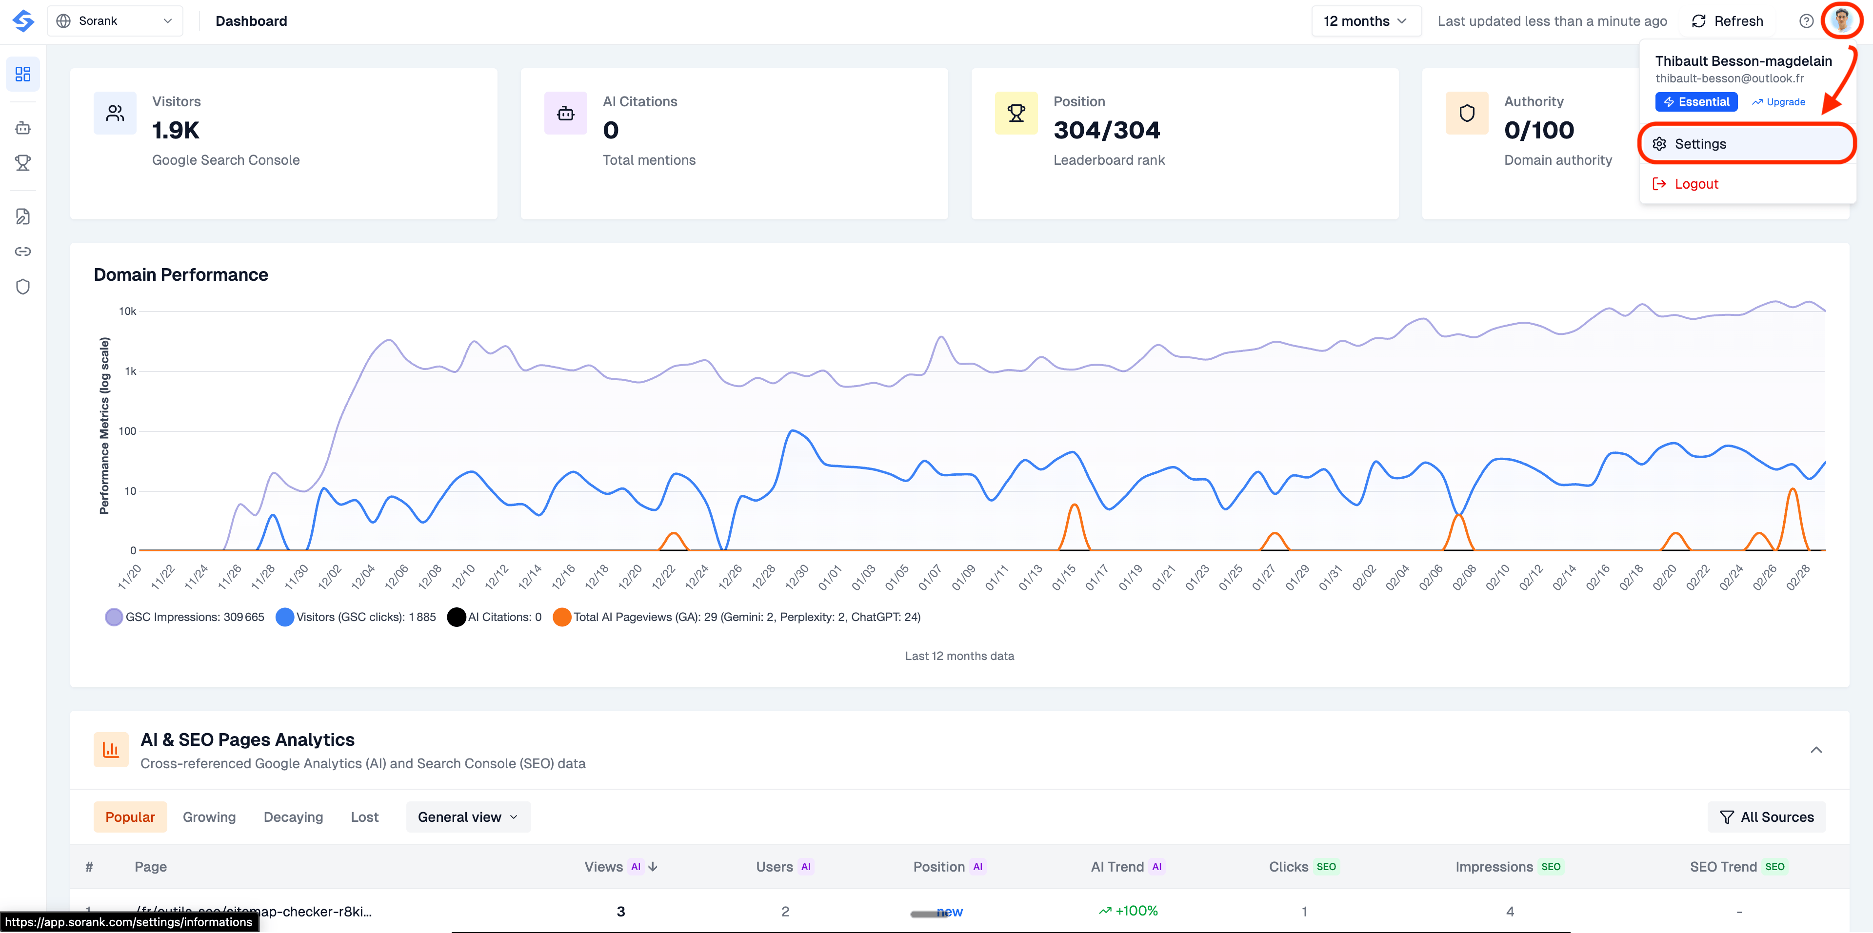Click the Sorank logo icon

click(23, 20)
